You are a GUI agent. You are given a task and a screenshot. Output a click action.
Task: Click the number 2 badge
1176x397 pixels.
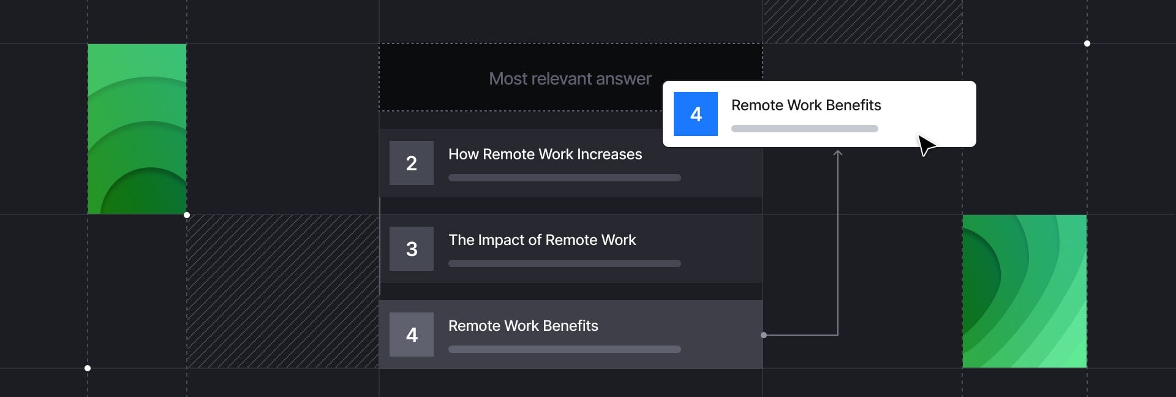(x=412, y=163)
